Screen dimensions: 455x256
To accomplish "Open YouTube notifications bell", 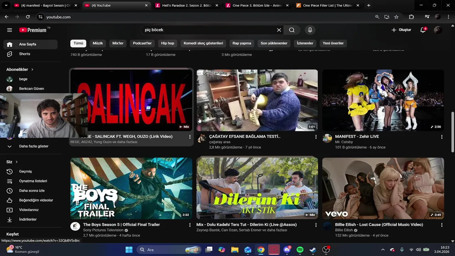I will (423, 30).
